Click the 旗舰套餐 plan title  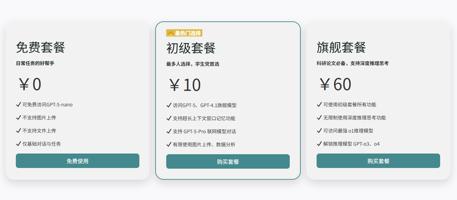point(341,48)
